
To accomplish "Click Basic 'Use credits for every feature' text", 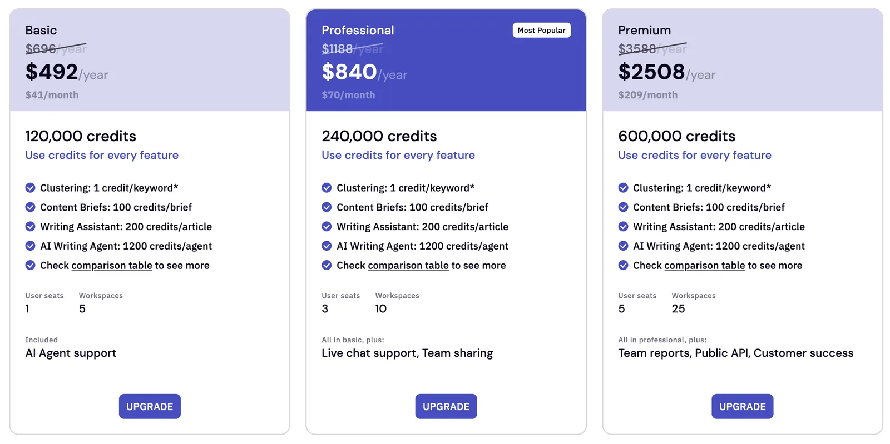I will point(102,156).
